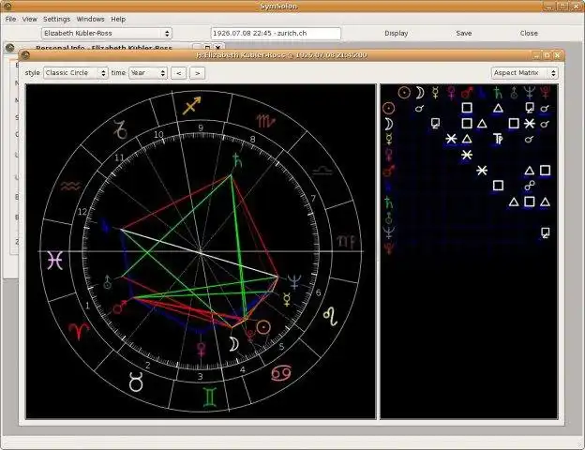
Task: Click house number 6 on the chart
Action: 318,292
